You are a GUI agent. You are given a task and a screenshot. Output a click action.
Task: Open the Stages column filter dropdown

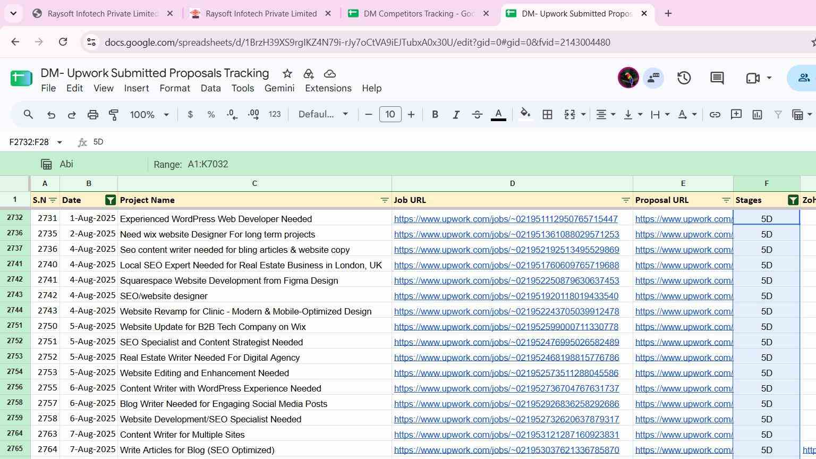tap(793, 200)
